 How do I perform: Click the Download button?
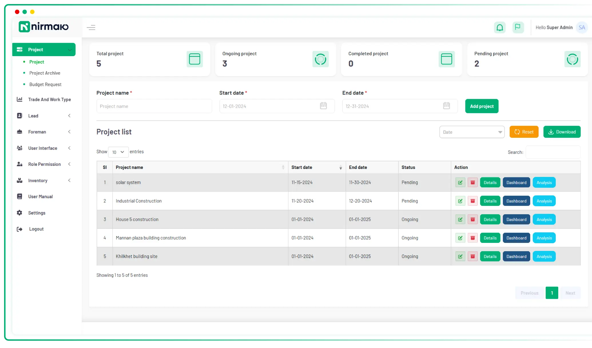coord(562,132)
